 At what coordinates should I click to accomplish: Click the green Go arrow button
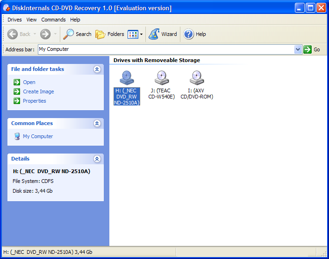click(308, 49)
